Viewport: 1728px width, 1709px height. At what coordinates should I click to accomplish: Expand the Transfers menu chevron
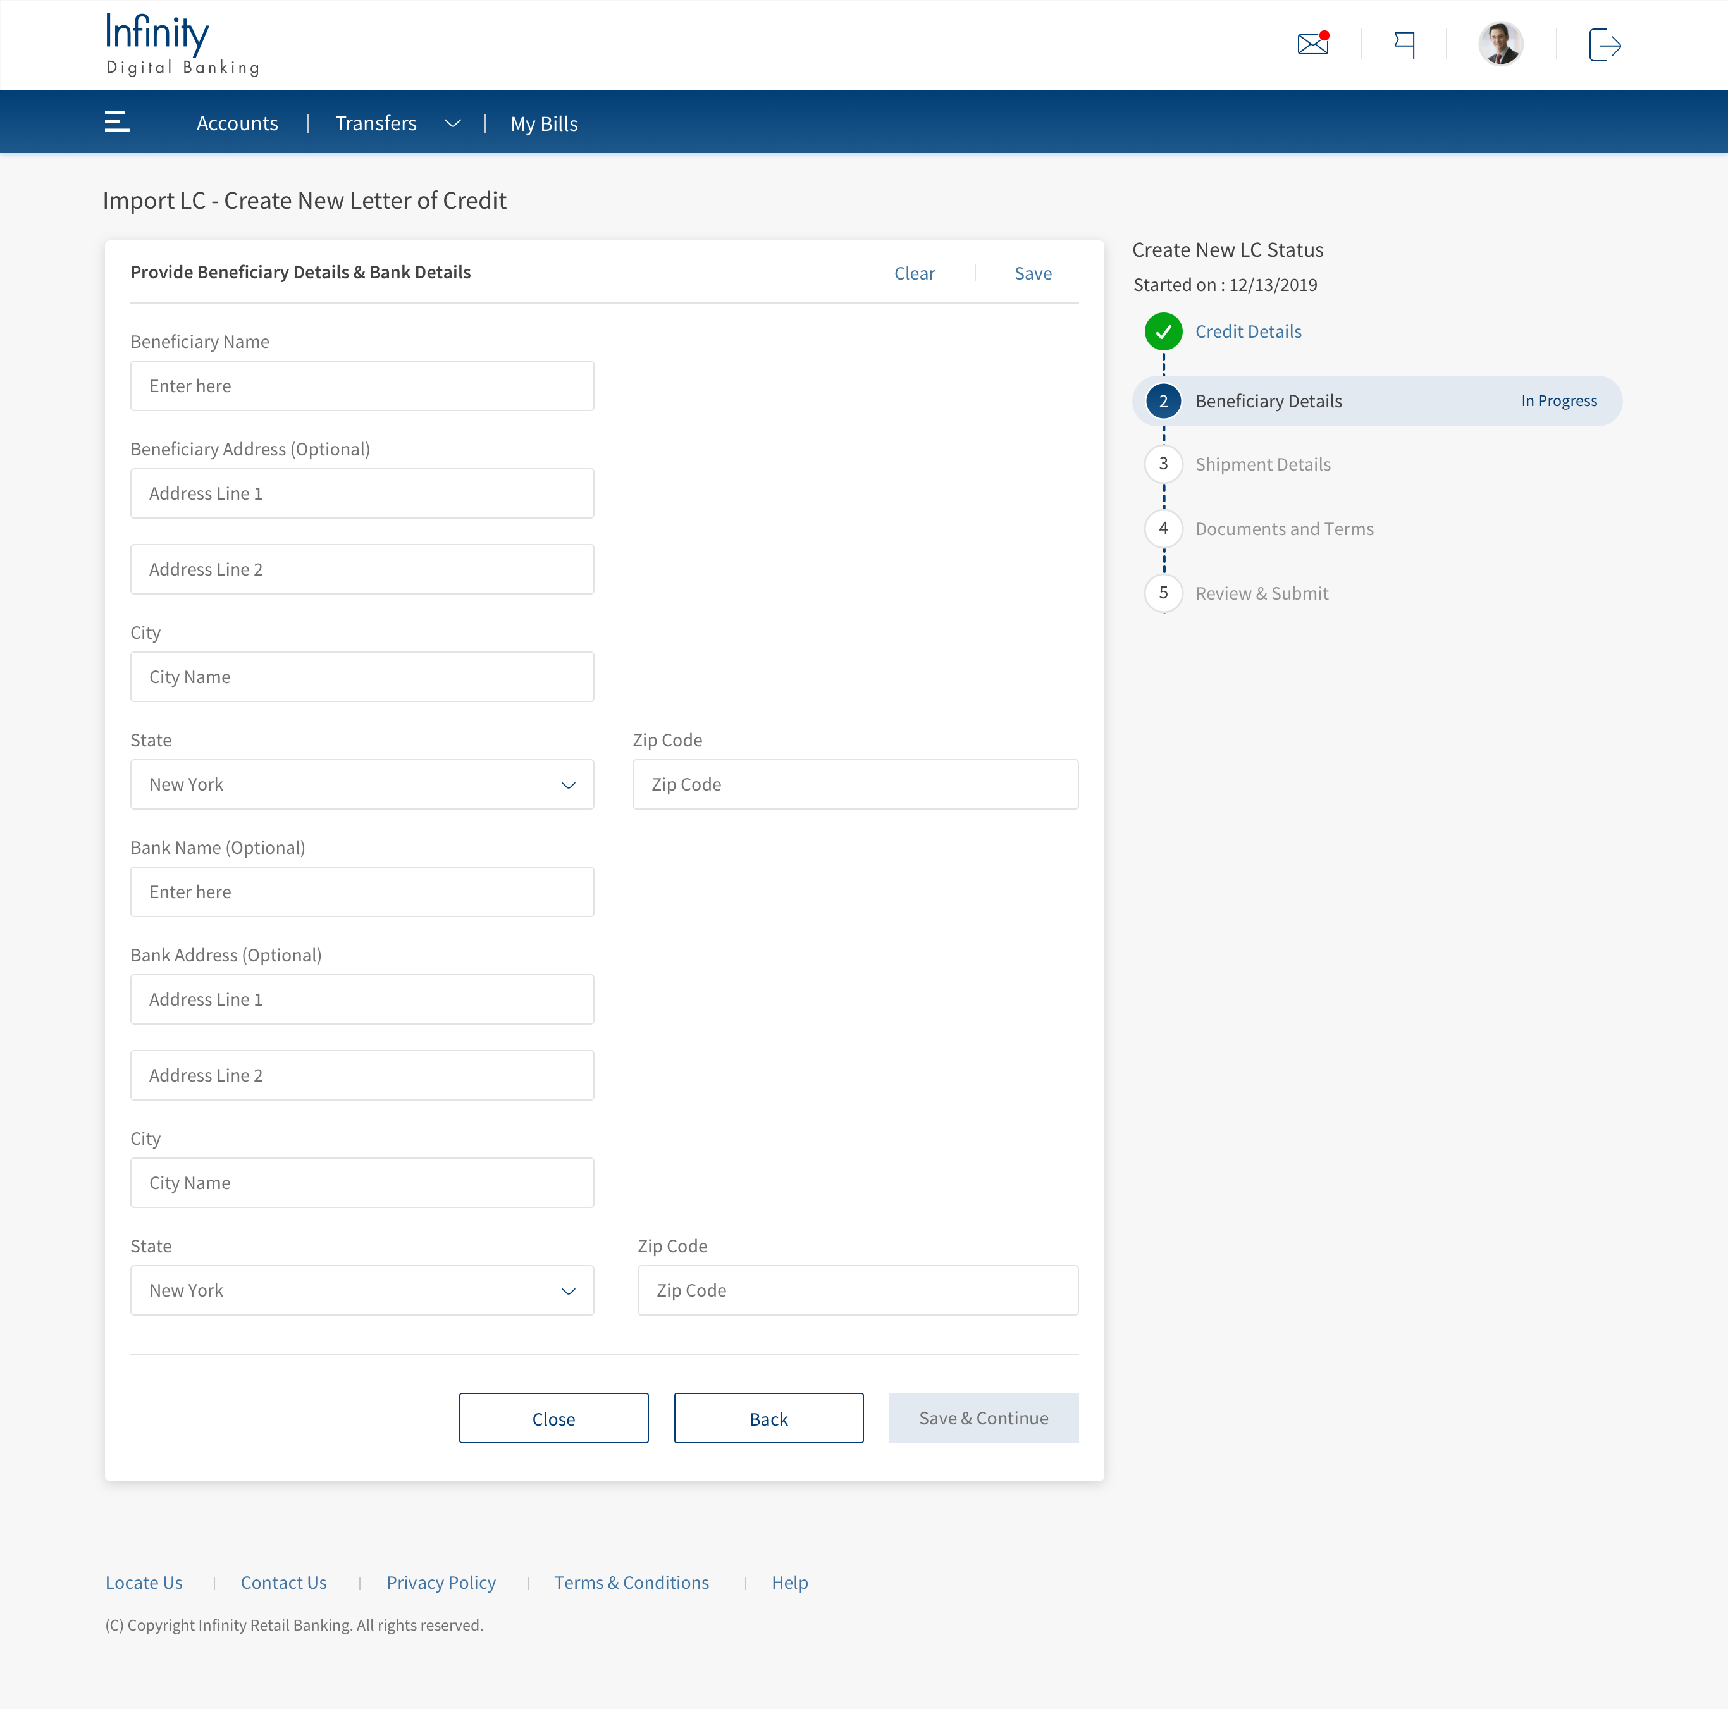pos(453,123)
